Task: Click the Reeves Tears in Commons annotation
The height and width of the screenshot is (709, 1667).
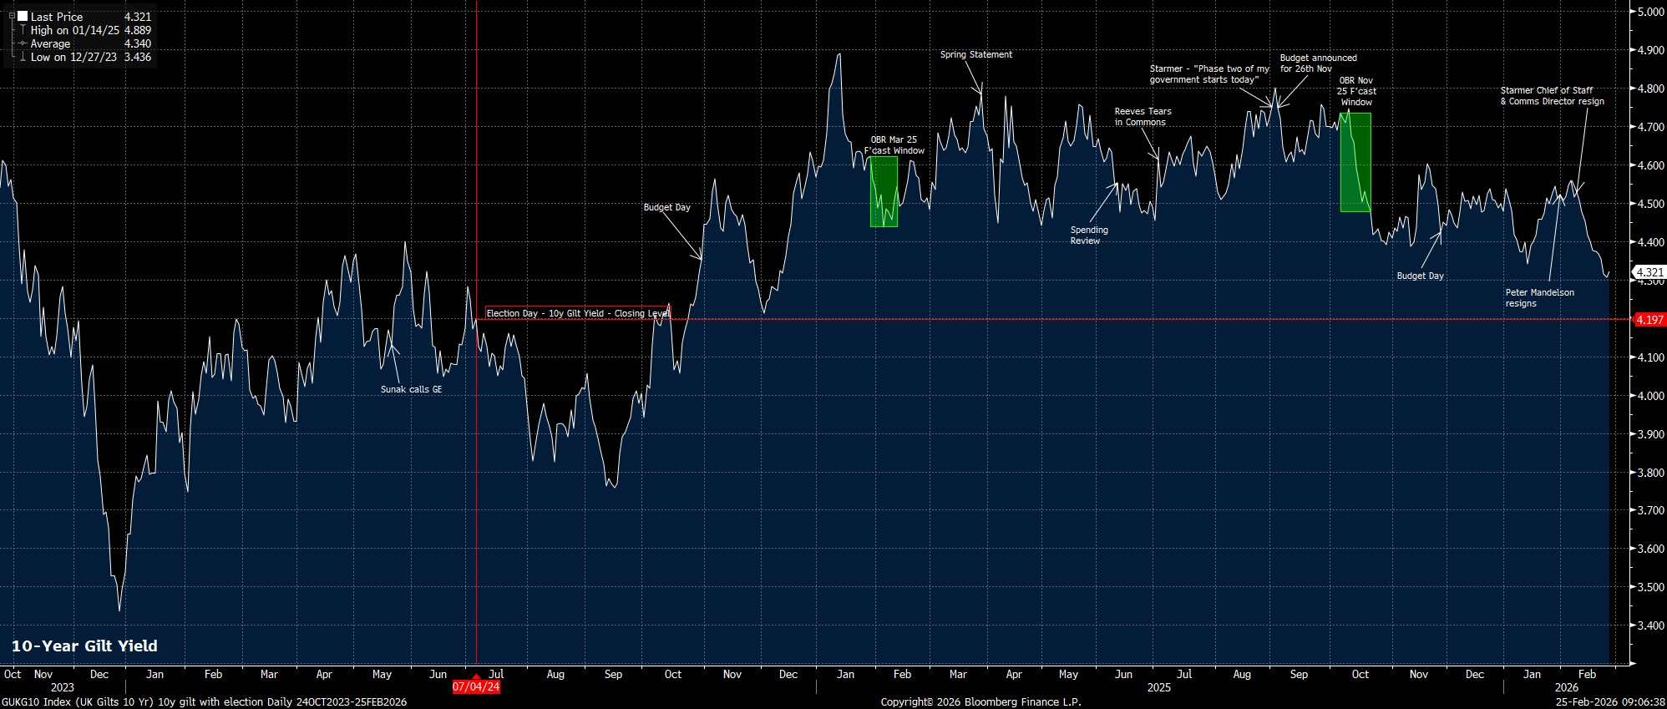Action: 1143,117
